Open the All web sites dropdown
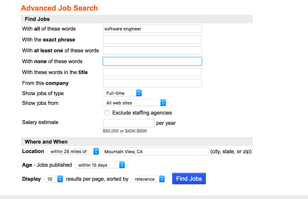This screenshot has width=308, height=199. (x=134, y=103)
